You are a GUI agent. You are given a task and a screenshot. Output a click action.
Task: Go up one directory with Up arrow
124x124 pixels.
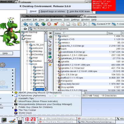(37, 24)
